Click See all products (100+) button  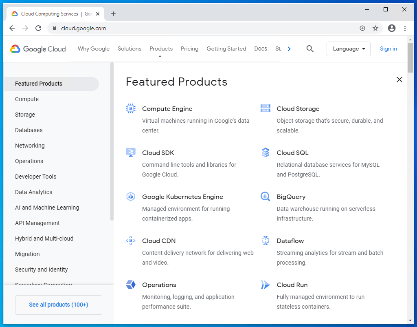pyautogui.click(x=59, y=305)
